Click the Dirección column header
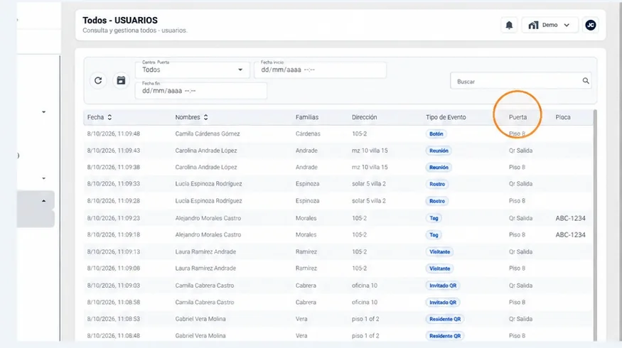 click(364, 117)
